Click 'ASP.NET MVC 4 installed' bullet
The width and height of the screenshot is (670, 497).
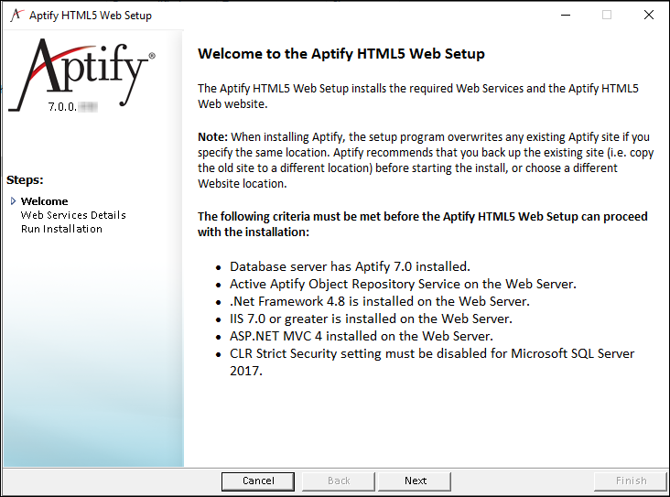pos(361,336)
